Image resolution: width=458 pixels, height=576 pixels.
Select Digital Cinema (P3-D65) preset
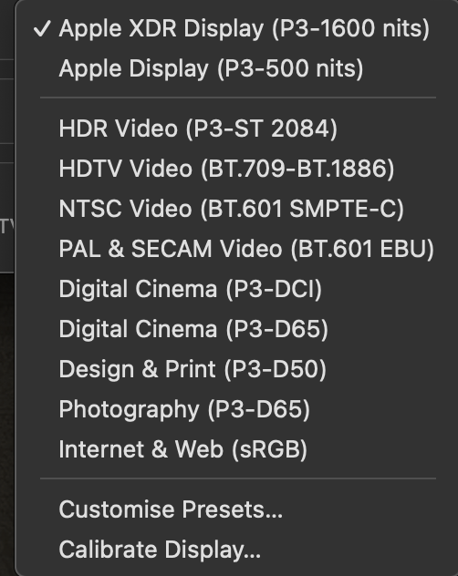pos(237,329)
